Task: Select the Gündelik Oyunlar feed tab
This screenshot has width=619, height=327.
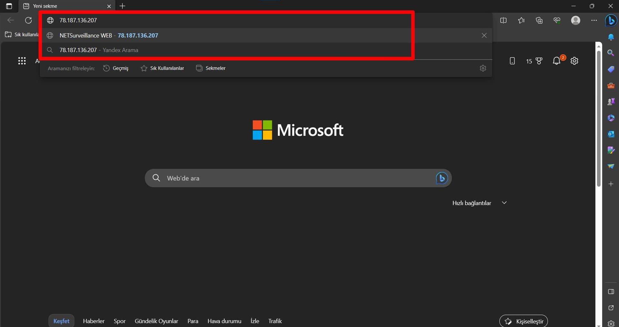Action: [x=156, y=321]
